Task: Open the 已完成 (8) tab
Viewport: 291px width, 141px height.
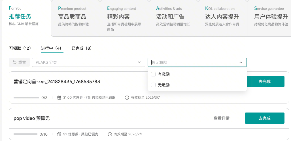Action: (x=82, y=48)
